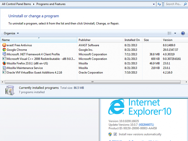Click Oracle Corporation publisher cell

[x=91, y=72]
